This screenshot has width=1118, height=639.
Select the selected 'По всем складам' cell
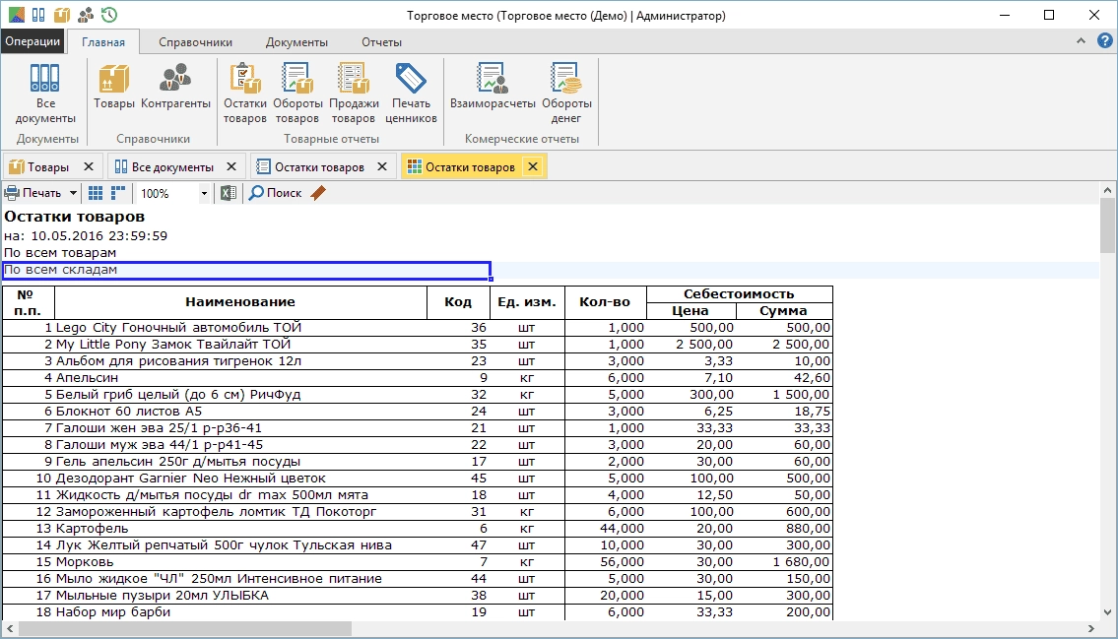coord(246,270)
